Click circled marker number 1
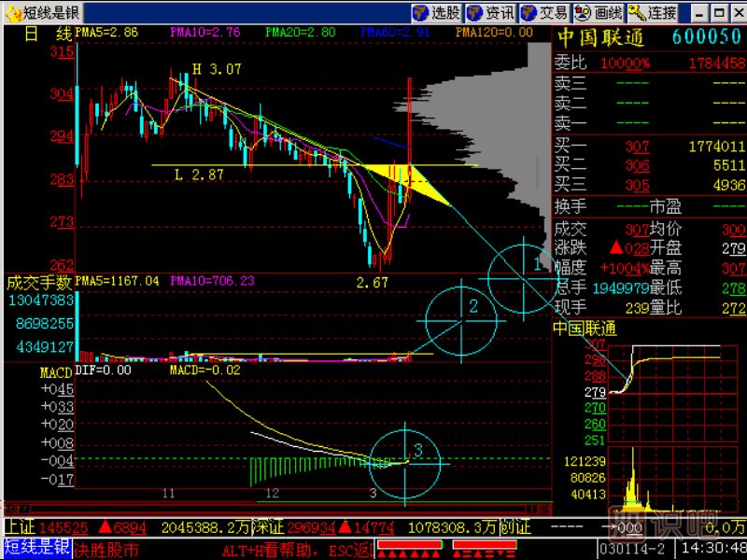Screen dimensions: 747x560 coord(536,265)
